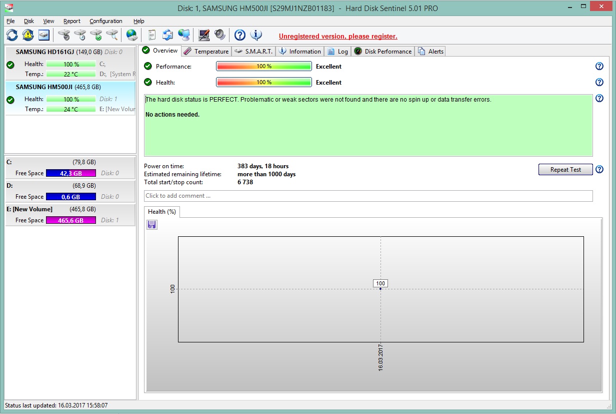Switch to the S.M.A.R.T. tab
The height and width of the screenshot is (414, 616).
click(253, 51)
